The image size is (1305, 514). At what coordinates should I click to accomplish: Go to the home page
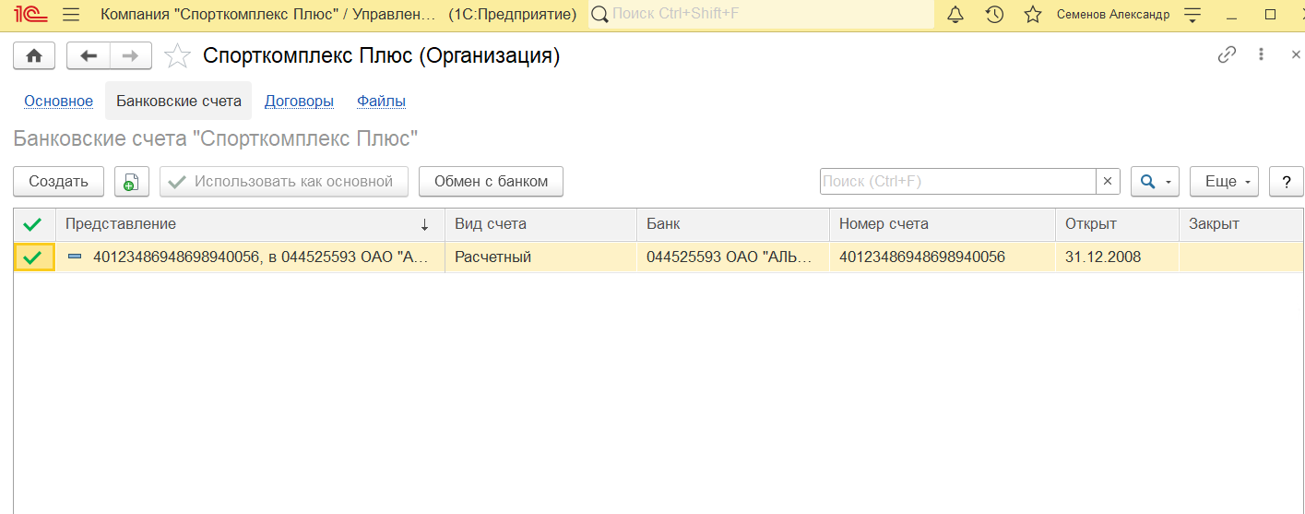(x=34, y=56)
